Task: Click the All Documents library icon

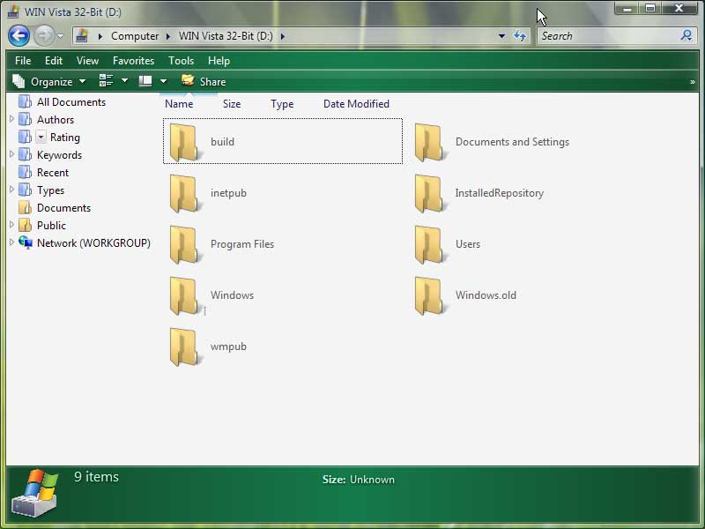Action: [25, 101]
